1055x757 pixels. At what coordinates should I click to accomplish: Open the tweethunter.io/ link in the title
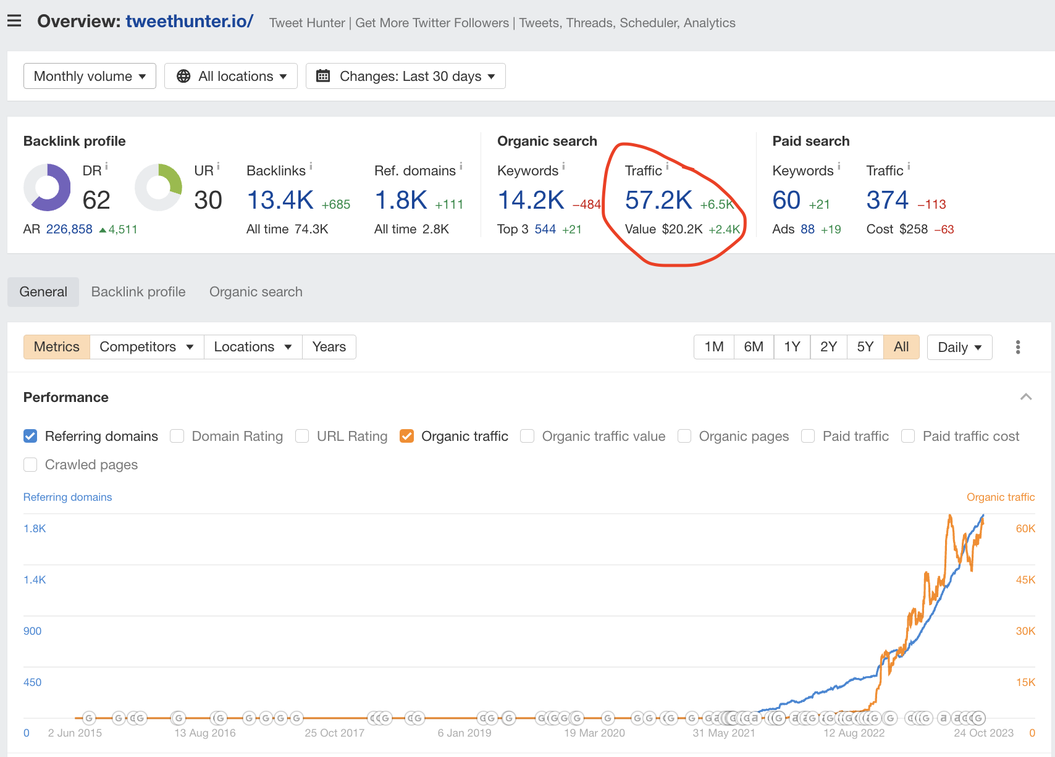(x=190, y=21)
